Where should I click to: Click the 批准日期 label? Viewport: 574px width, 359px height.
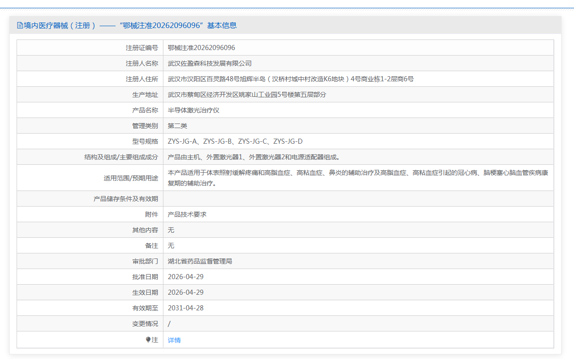point(145,277)
